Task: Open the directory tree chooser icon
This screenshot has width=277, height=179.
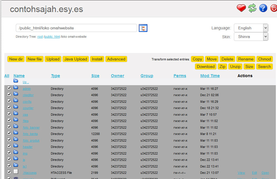Action: point(143,28)
